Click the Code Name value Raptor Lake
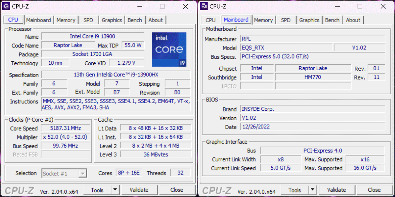The height and width of the screenshot is (197, 395). coord(68,45)
